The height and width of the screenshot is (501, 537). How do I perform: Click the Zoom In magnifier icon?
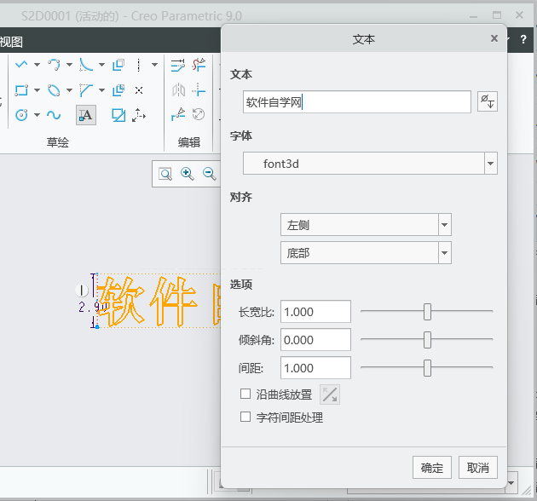(x=187, y=174)
